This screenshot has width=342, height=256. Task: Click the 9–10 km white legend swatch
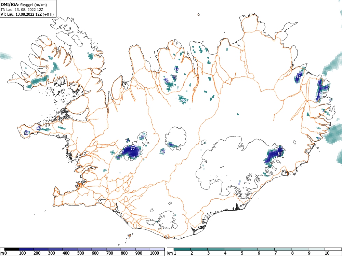316,249
